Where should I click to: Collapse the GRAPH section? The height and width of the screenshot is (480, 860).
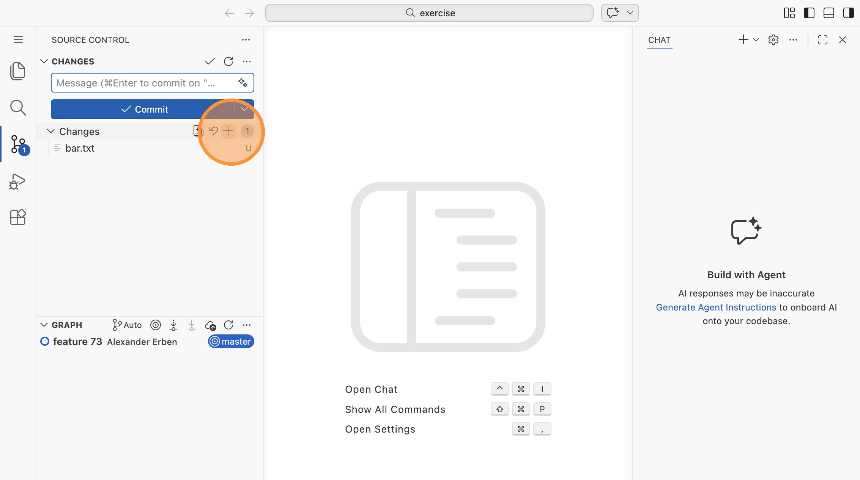point(44,325)
